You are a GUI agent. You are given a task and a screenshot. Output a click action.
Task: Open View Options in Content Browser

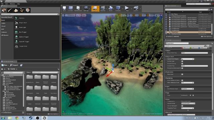click(x=53, y=114)
